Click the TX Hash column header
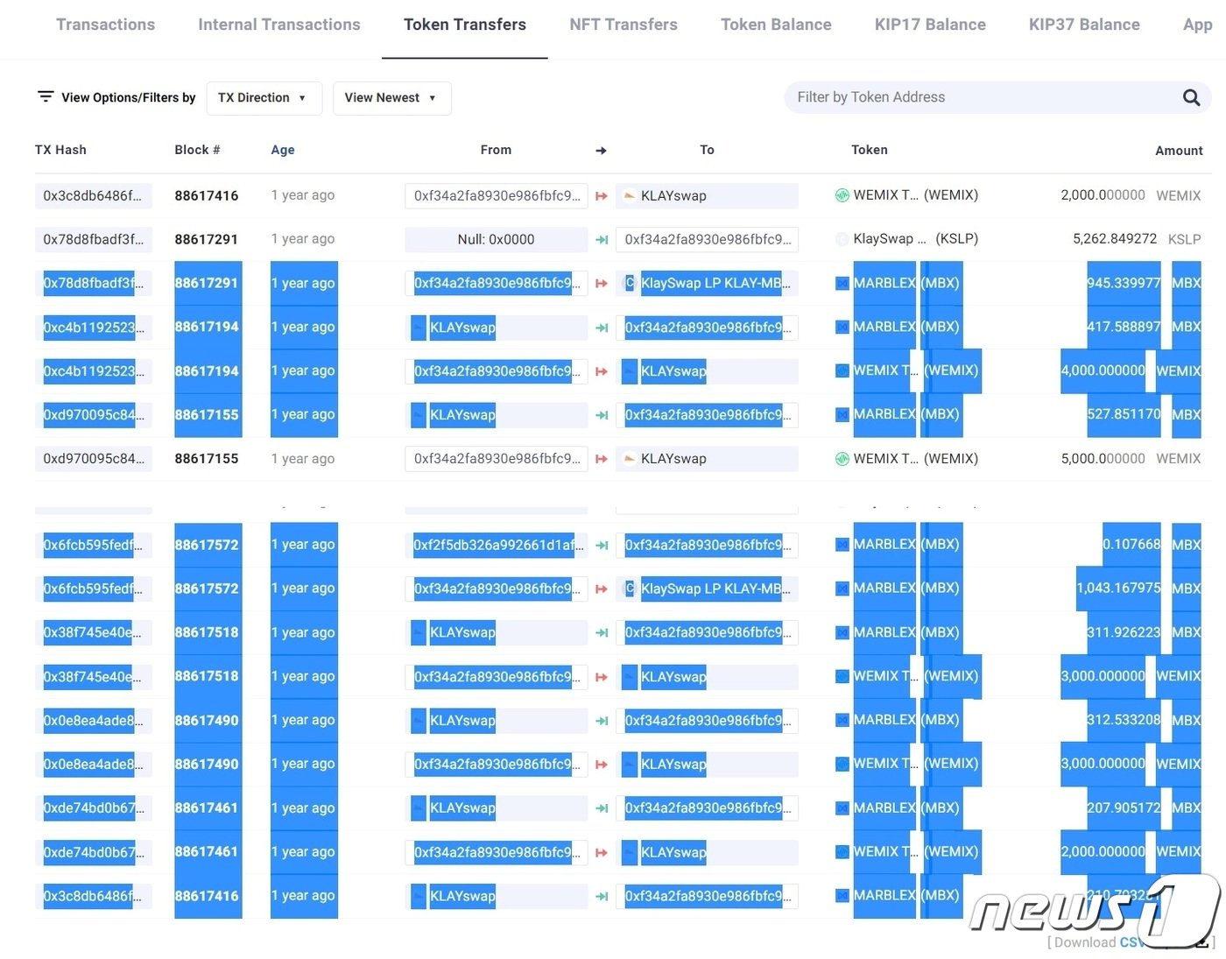The image size is (1226, 959). tap(60, 150)
